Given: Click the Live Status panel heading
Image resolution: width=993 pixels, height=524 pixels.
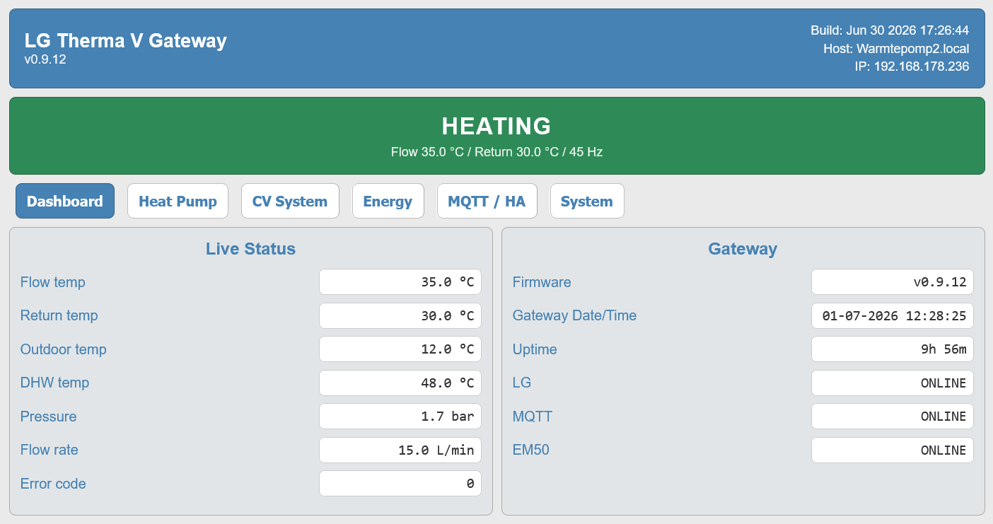Looking at the screenshot, I should click(x=250, y=249).
